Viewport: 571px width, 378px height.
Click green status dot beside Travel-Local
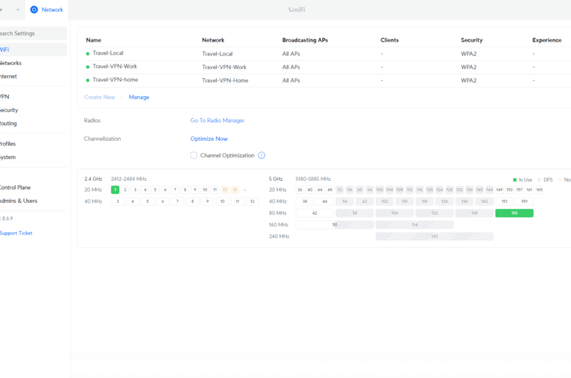coord(87,53)
